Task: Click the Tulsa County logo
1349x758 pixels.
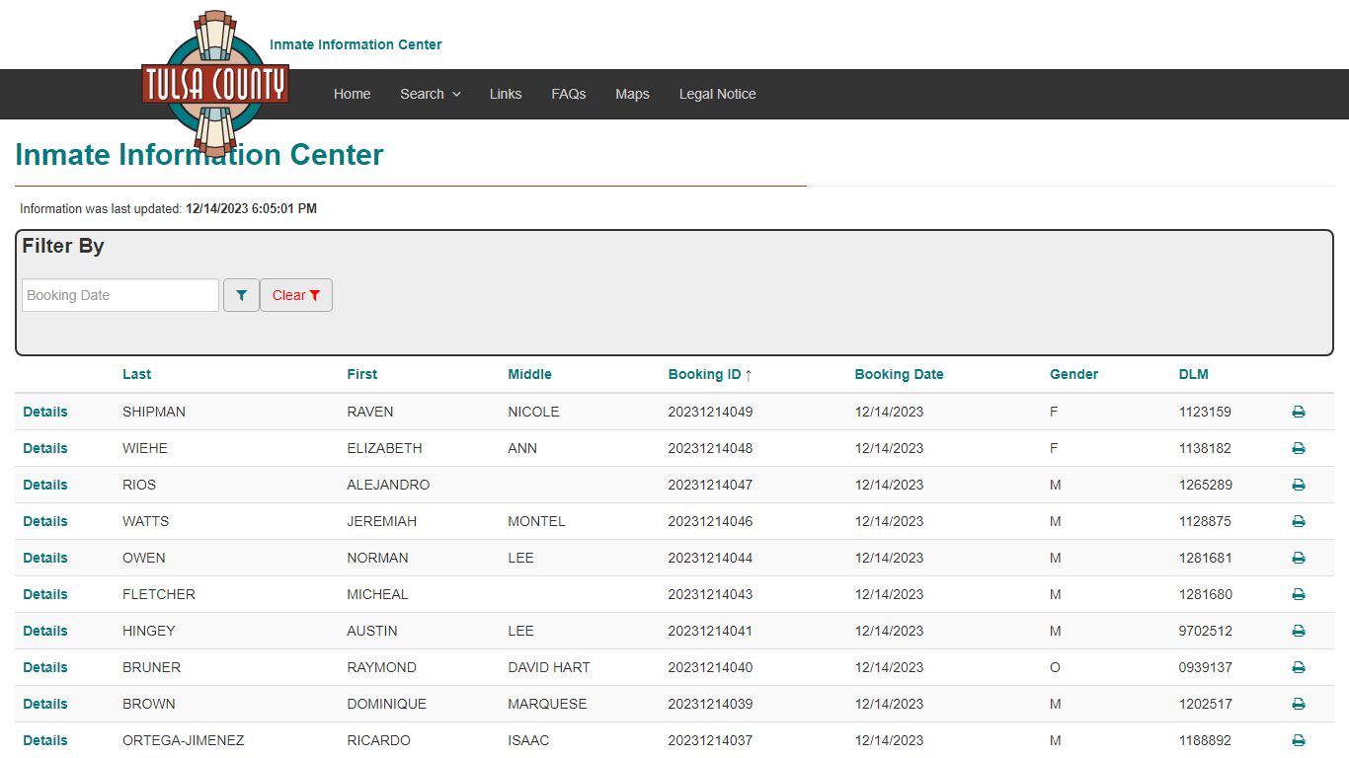Action: [x=215, y=83]
